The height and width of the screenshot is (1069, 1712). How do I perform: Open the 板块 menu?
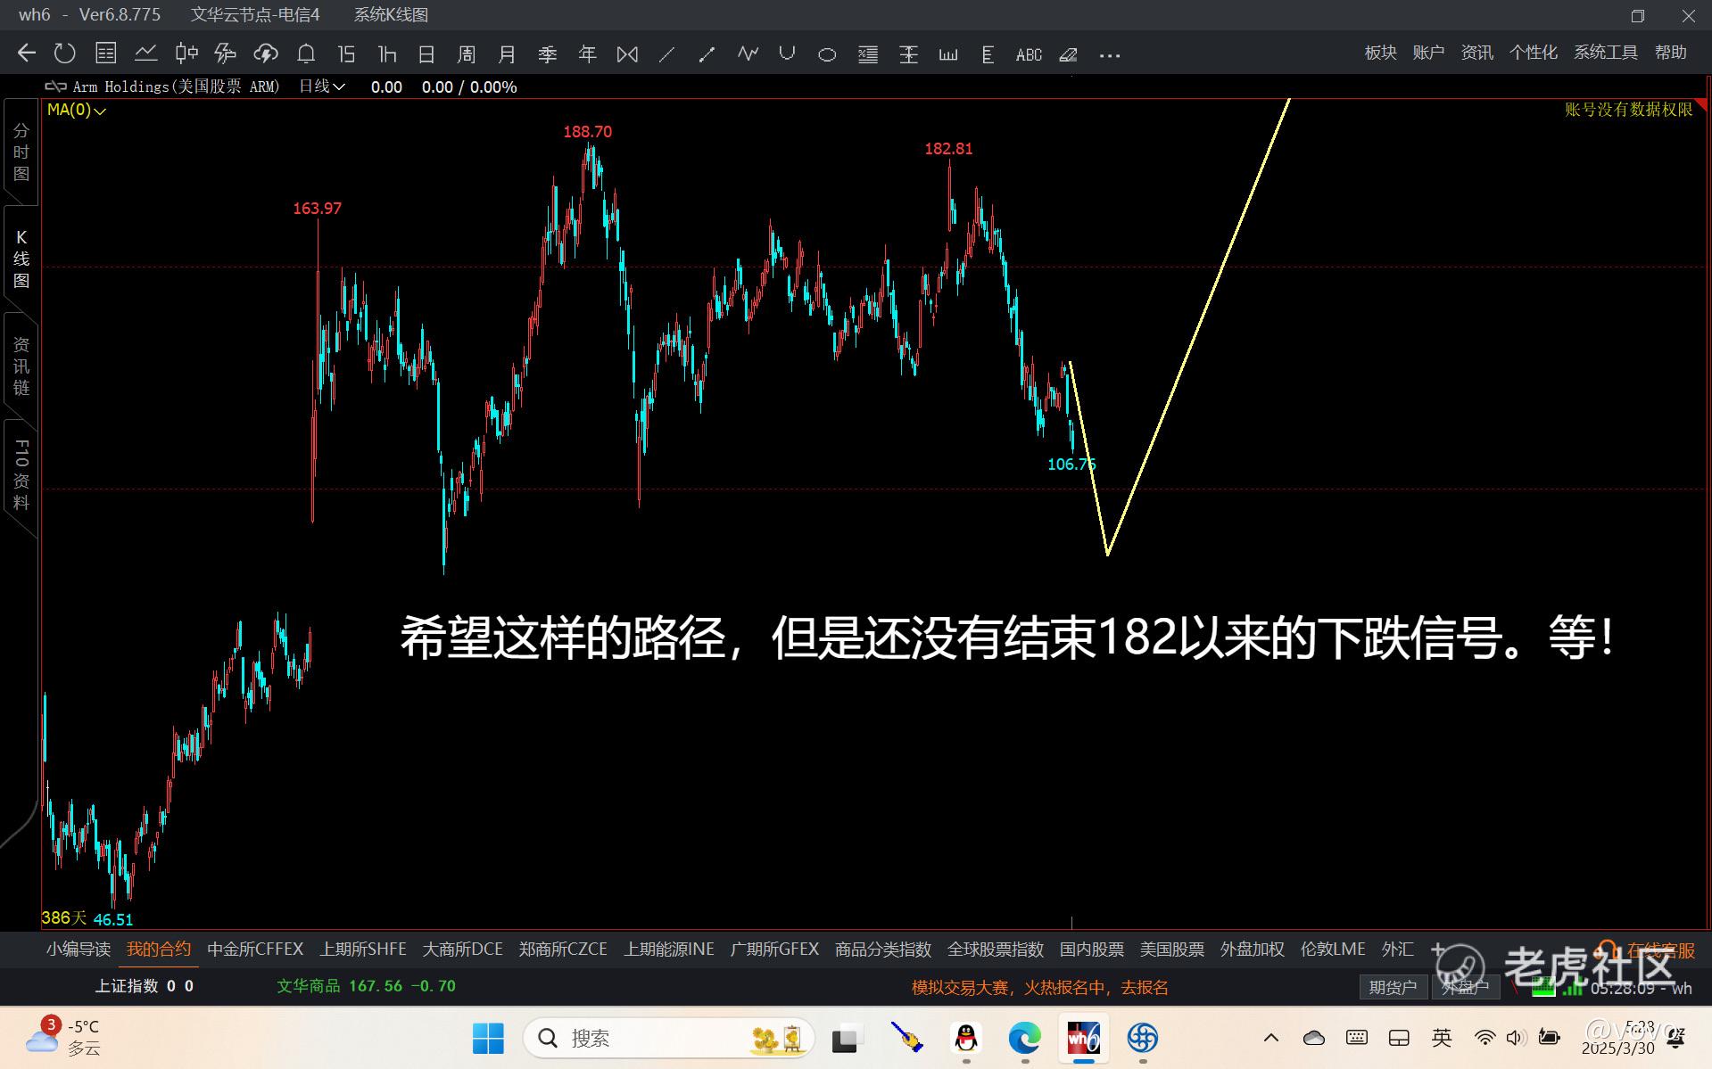pos(1381,53)
